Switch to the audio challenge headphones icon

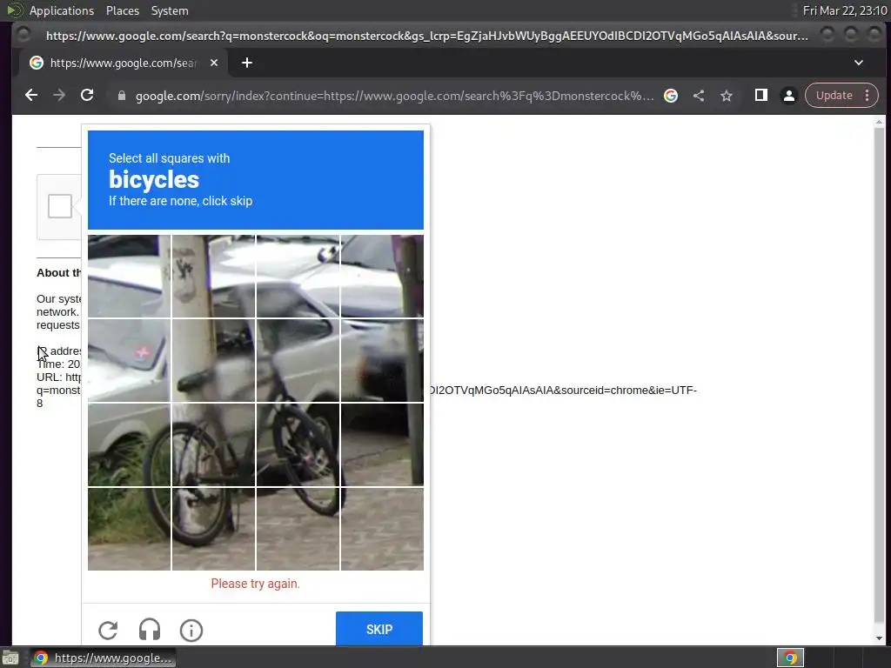[x=150, y=631]
